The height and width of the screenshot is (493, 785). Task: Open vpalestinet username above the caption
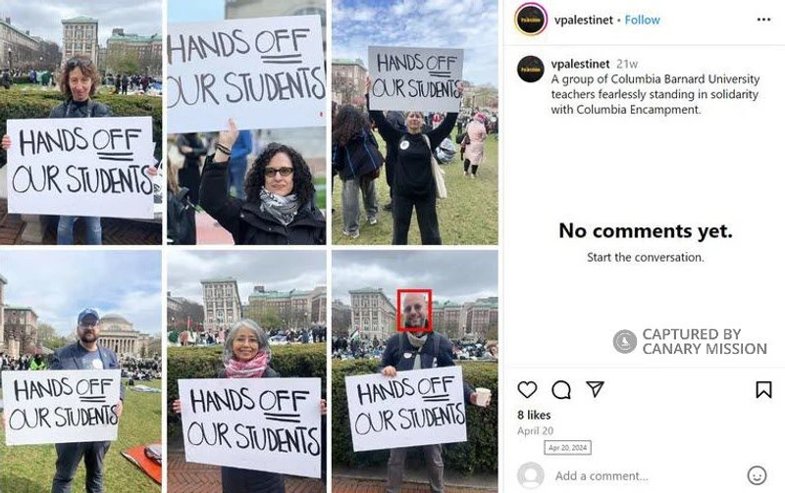[580, 64]
